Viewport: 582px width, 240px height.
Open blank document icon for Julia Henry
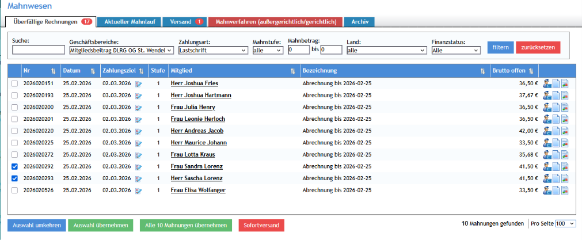click(556, 107)
